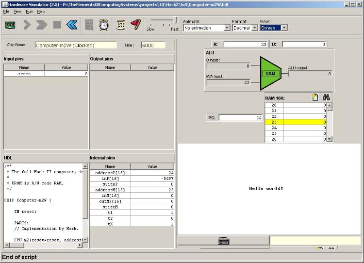Enable keyboard input with keyboard button

tap(223, 241)
